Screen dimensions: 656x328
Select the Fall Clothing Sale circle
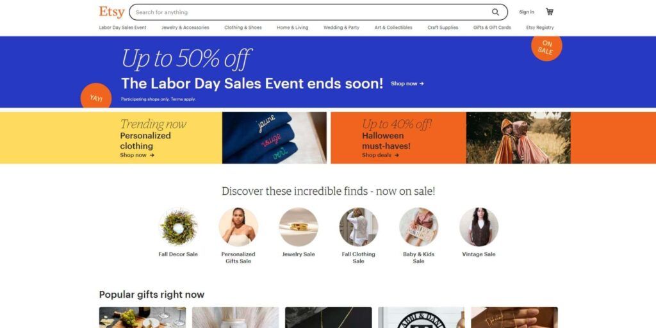(359, 227)
